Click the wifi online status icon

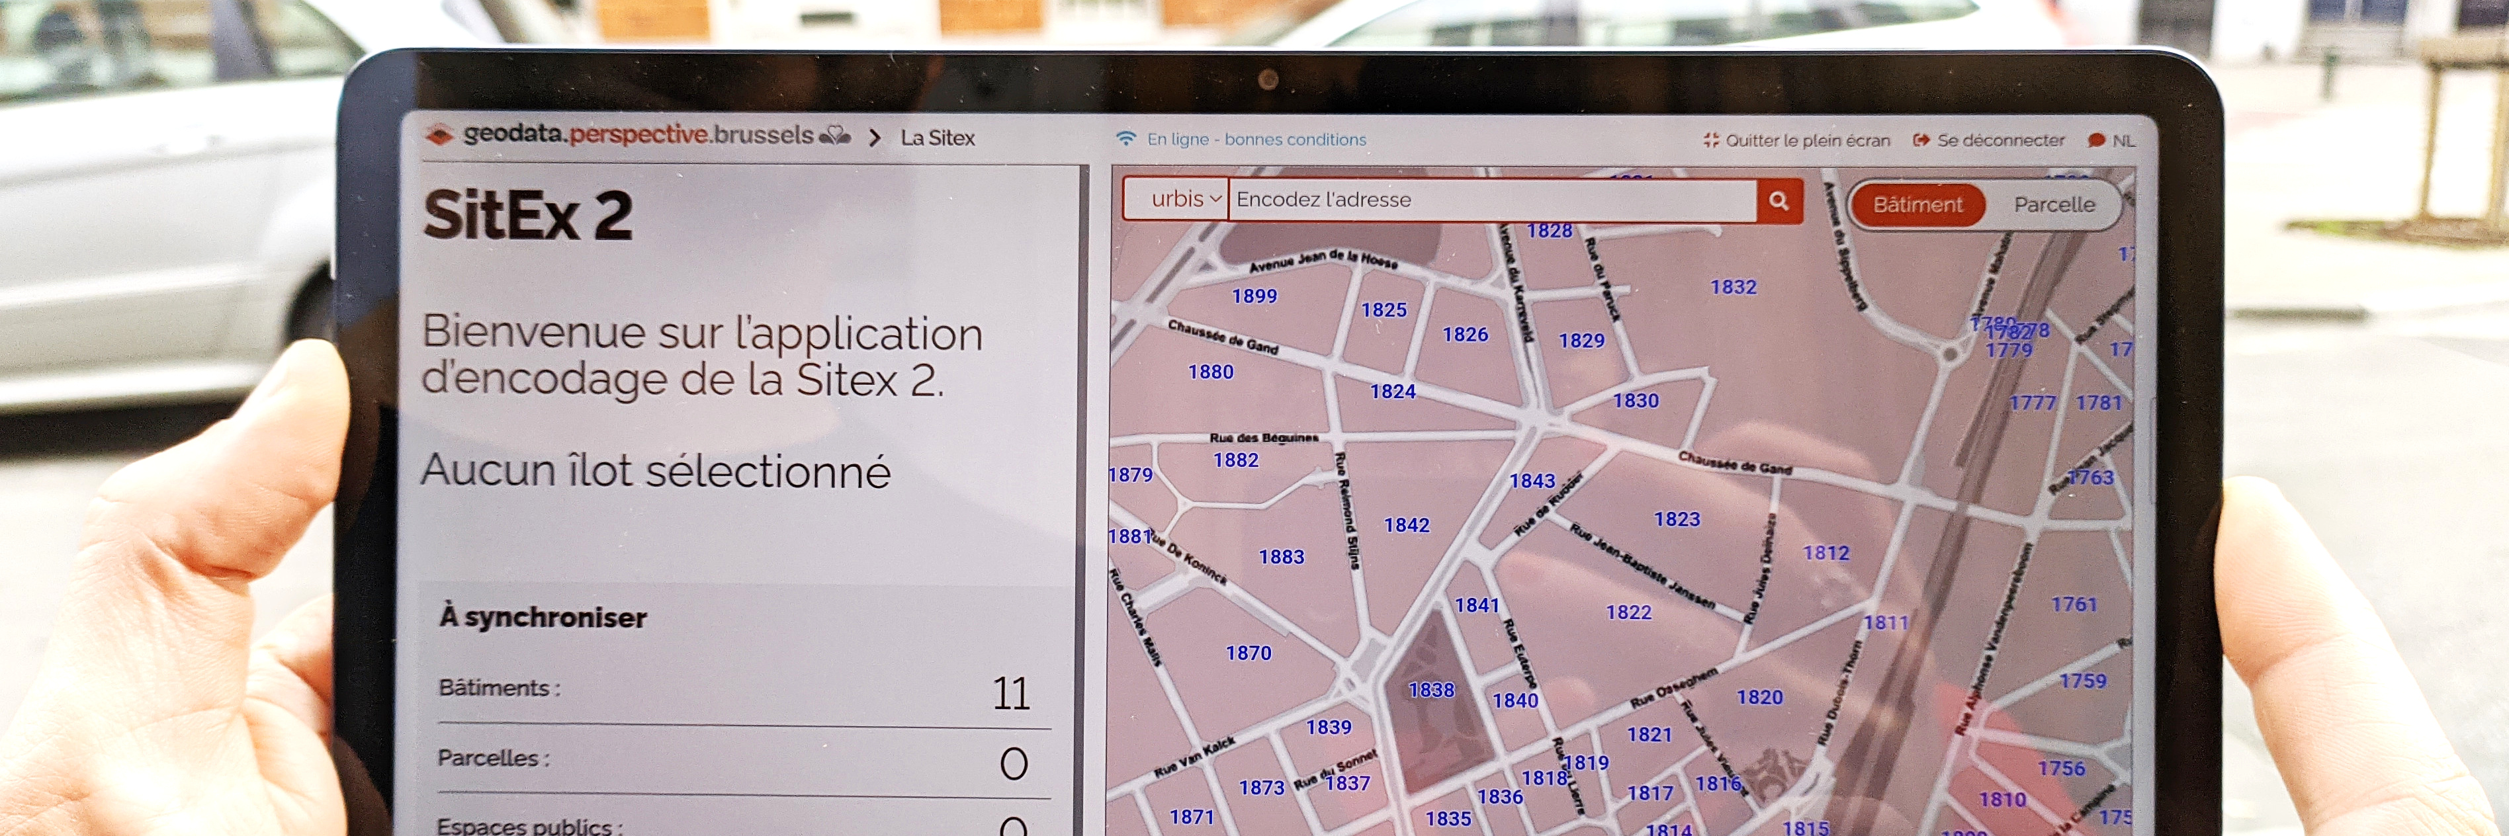(x=1126, y=139)
